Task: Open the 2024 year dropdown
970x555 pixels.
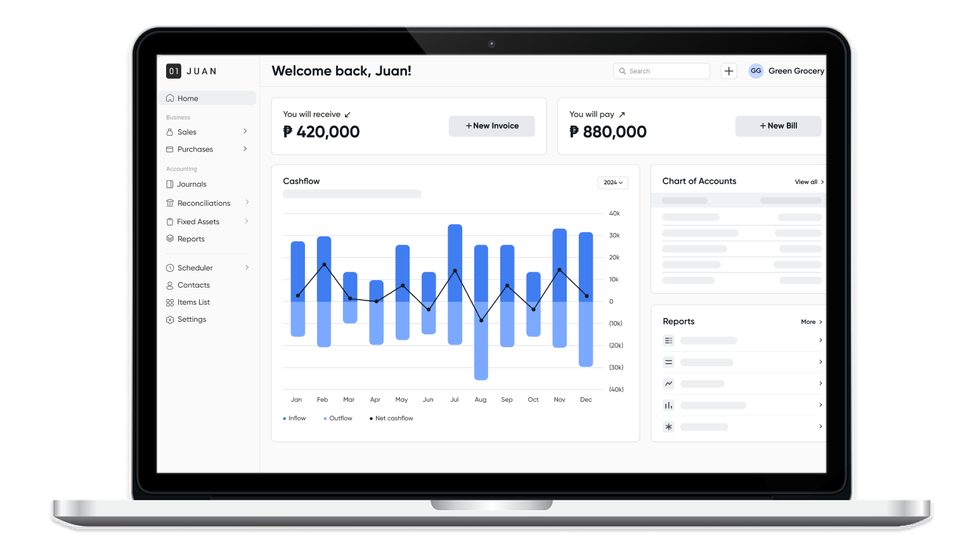Action: [612, 182]
